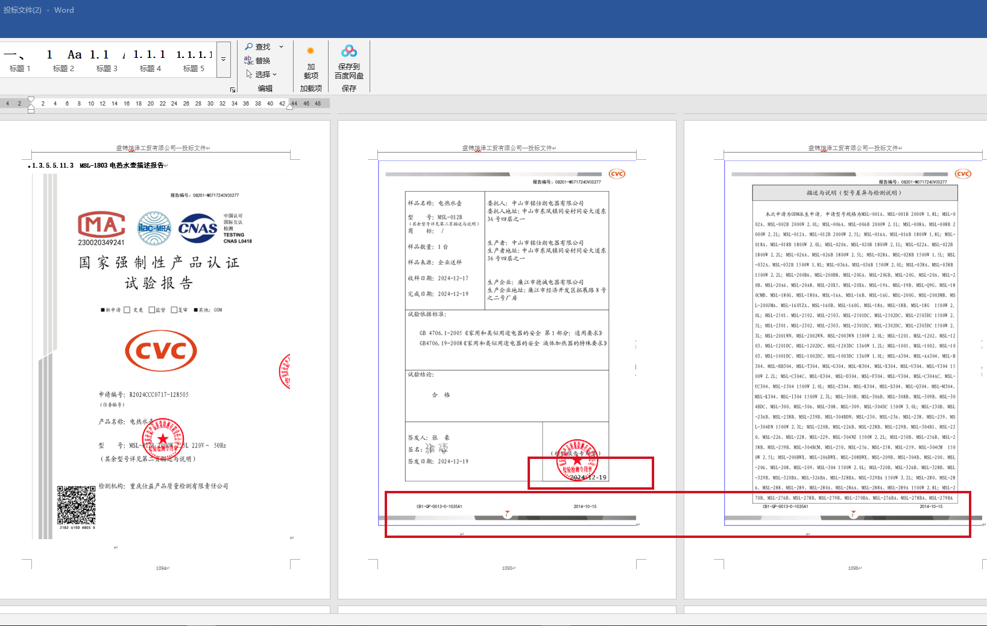
Task: Apply the 标题 3 style
Action: tap(107, 60)
